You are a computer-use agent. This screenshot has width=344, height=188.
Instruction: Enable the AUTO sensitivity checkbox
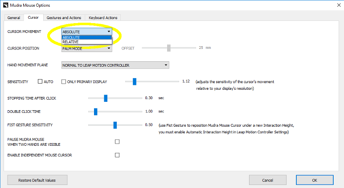tap(40, 81)
